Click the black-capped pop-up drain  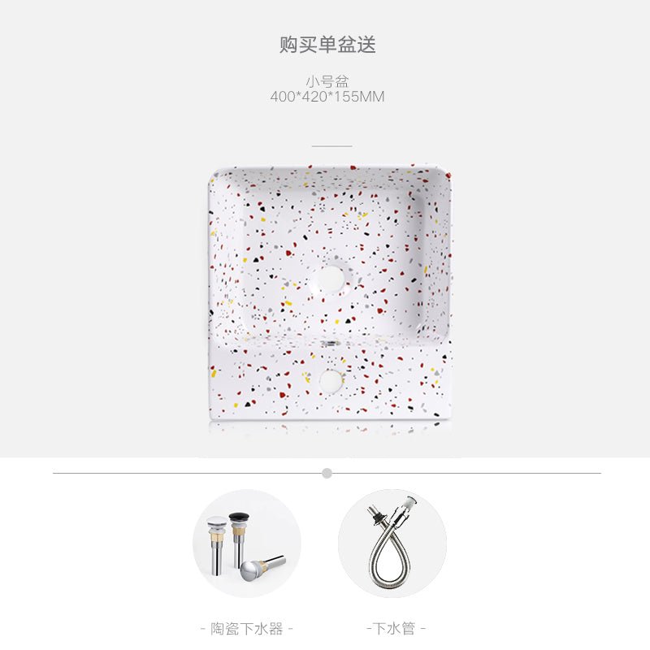(x=239, y=539)
